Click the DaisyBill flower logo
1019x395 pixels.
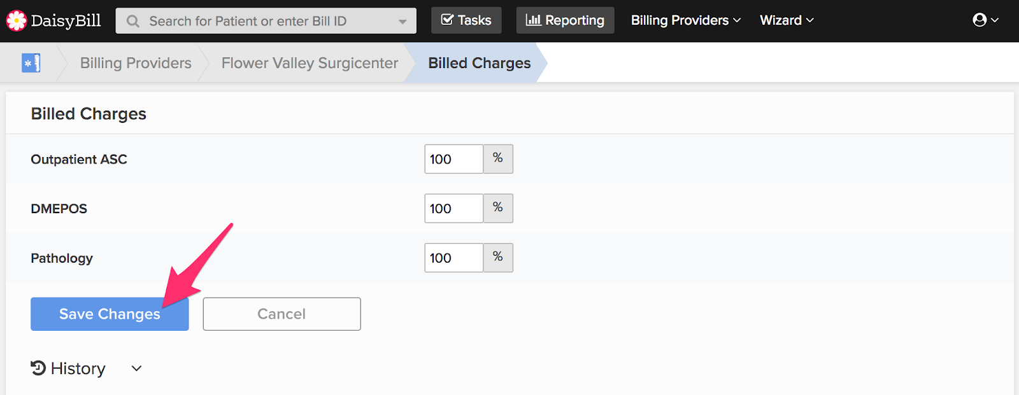[17, 20]
